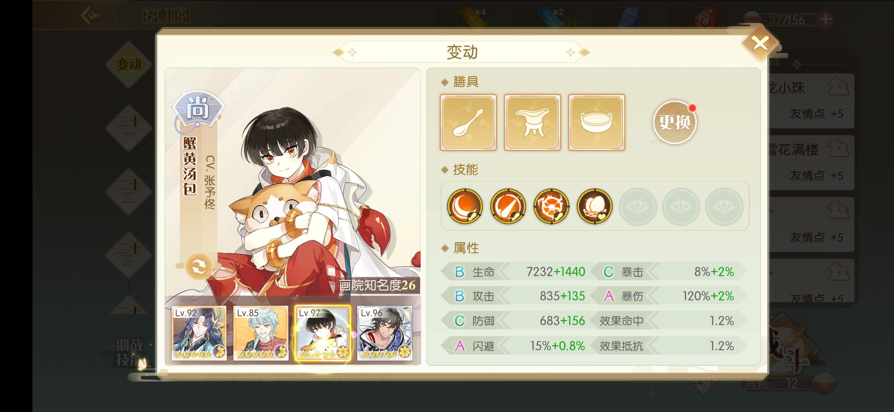
Task: Tap the 尚 rarity badge
Action: [x=198, y=109]
